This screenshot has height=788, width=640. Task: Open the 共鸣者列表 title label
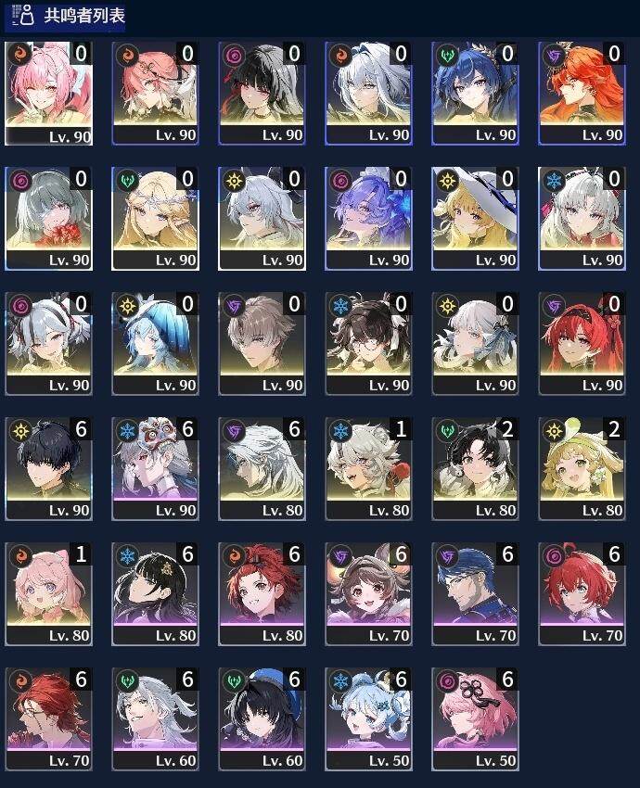point(84,16)
